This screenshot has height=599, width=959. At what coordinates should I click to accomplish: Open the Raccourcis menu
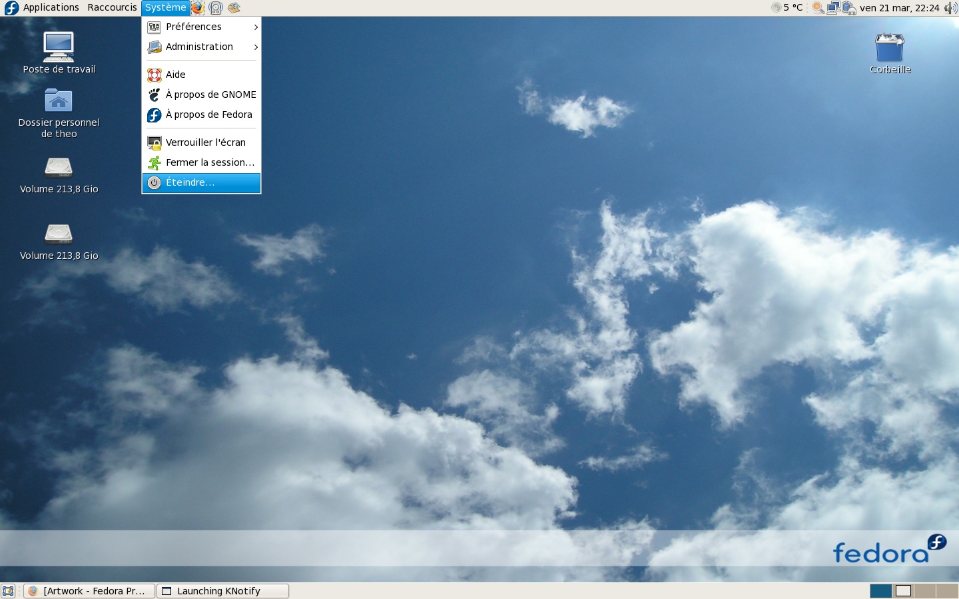[x=112, y=7]
